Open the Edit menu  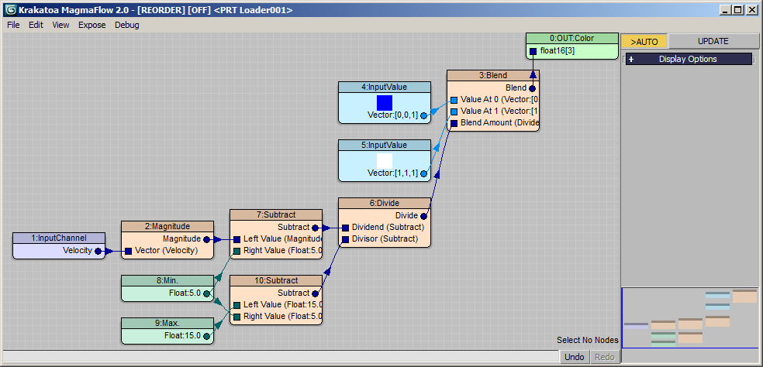click(x=36, y=25)
